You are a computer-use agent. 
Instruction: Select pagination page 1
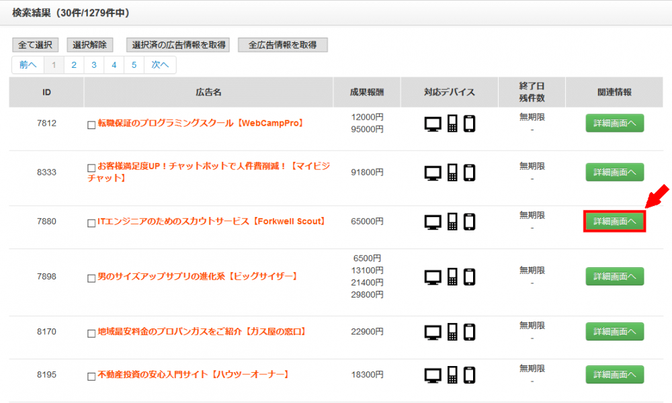[x=54, y=64]
